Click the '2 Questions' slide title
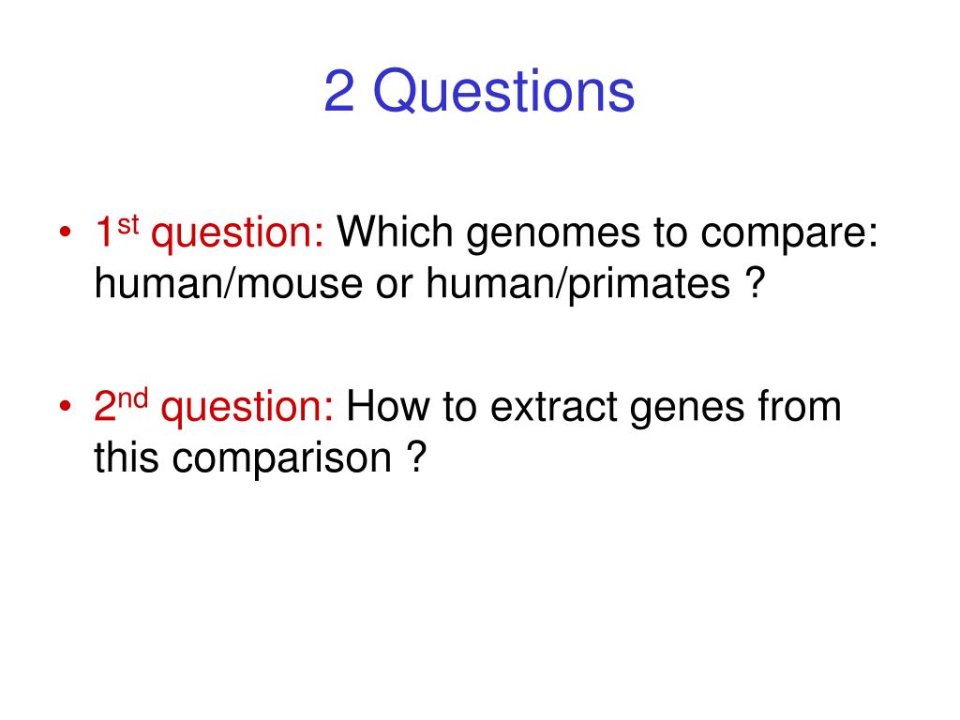Viewport: 960px width, 720px height. tap(479, 91)
